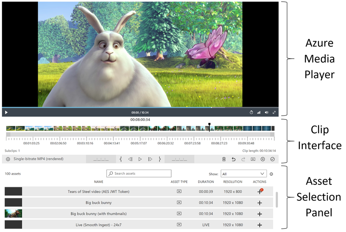The height and width of the screenshot is (232, 346).
Task: Open video quality bars icon
Action: (259, 113)
